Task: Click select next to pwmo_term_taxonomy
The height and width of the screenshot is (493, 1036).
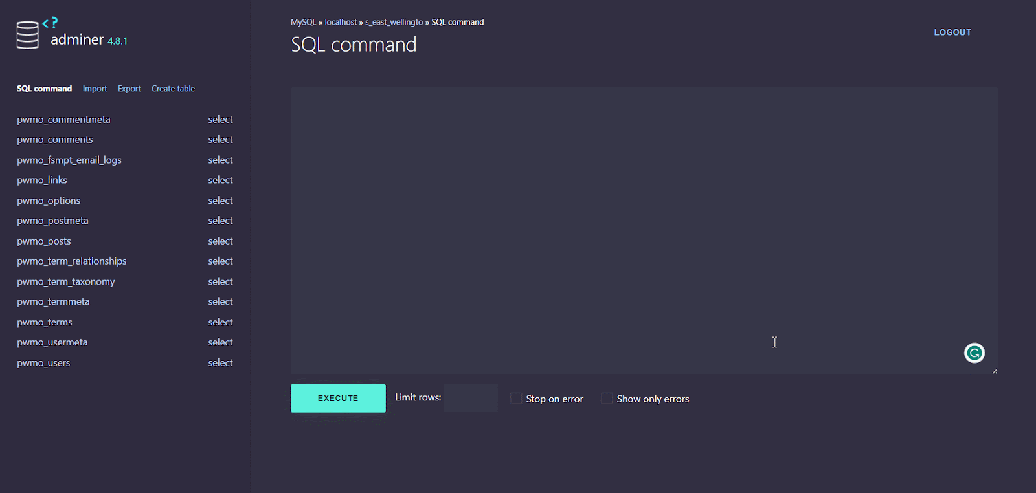Action: click(220, 282)
